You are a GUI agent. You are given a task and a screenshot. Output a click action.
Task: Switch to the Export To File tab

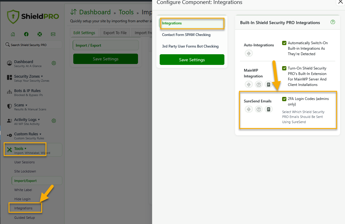pyautogui.click(x=115, y=33)
